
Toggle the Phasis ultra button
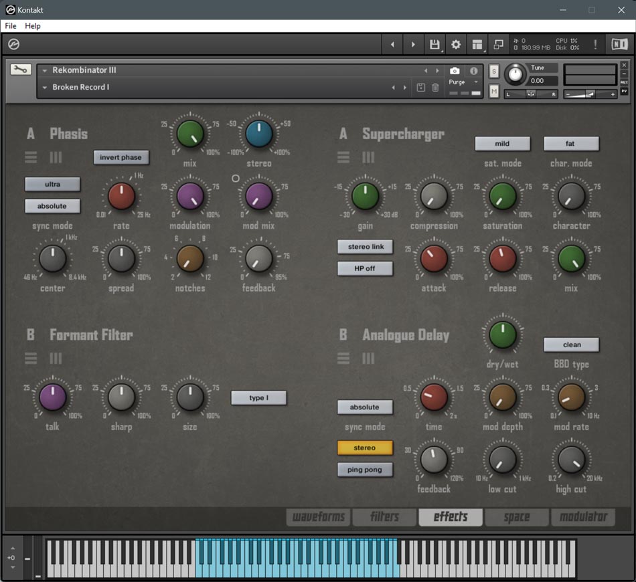click(x=52, y=184)
